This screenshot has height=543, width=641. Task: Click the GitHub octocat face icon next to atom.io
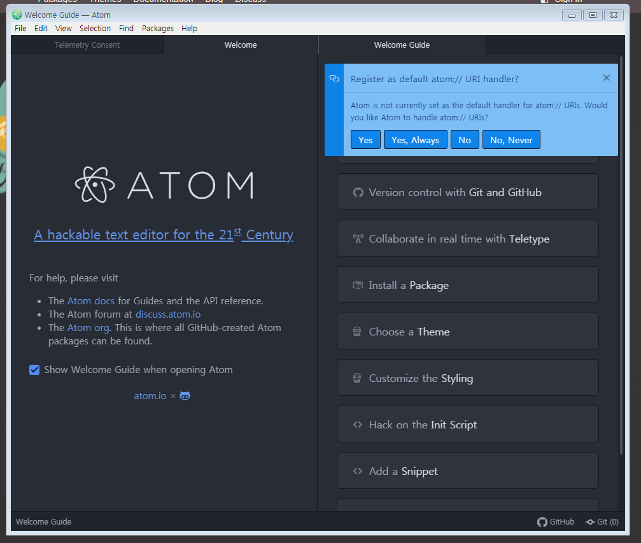pyautogui.click(x=185, y=396)
